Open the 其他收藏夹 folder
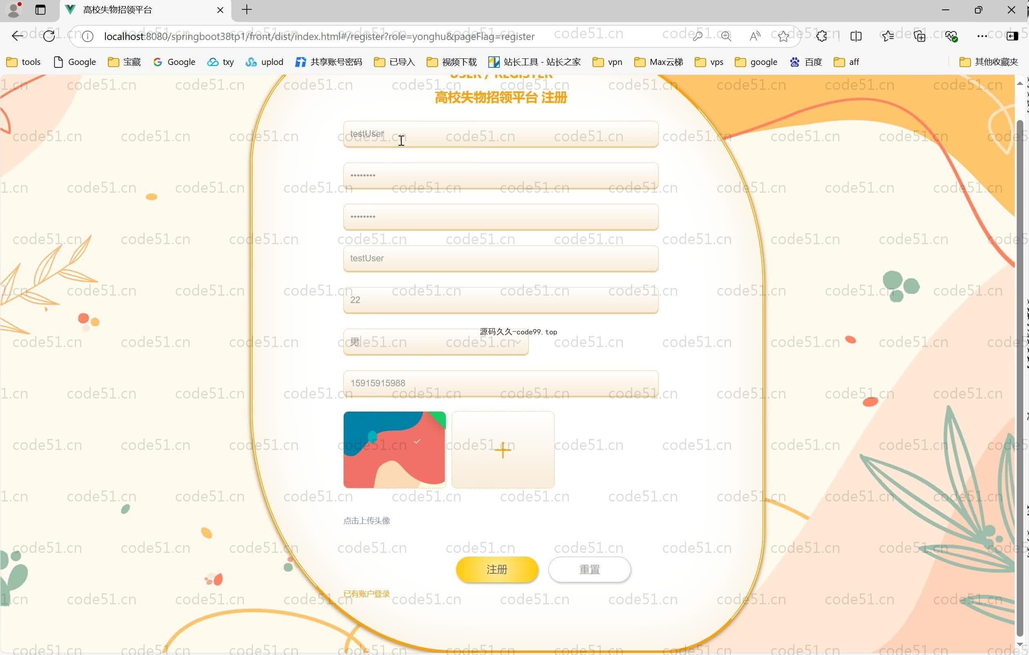This screenshot has width=1029, height=655. coord(989,62)
